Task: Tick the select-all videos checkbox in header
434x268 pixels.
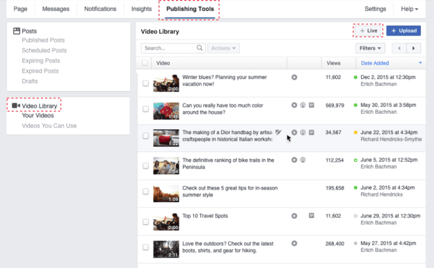Action: pyautogui.click(x=145, y=62)
